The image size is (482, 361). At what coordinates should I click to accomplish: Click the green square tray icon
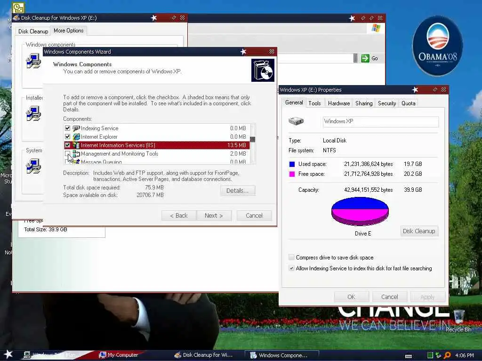(430, 355)
